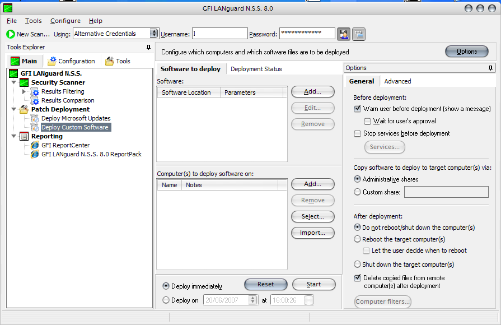This screenshot has width=501, height=325.
Task: Open the Tools tab in Tools Explorer
Action: (x=118, y=61)
